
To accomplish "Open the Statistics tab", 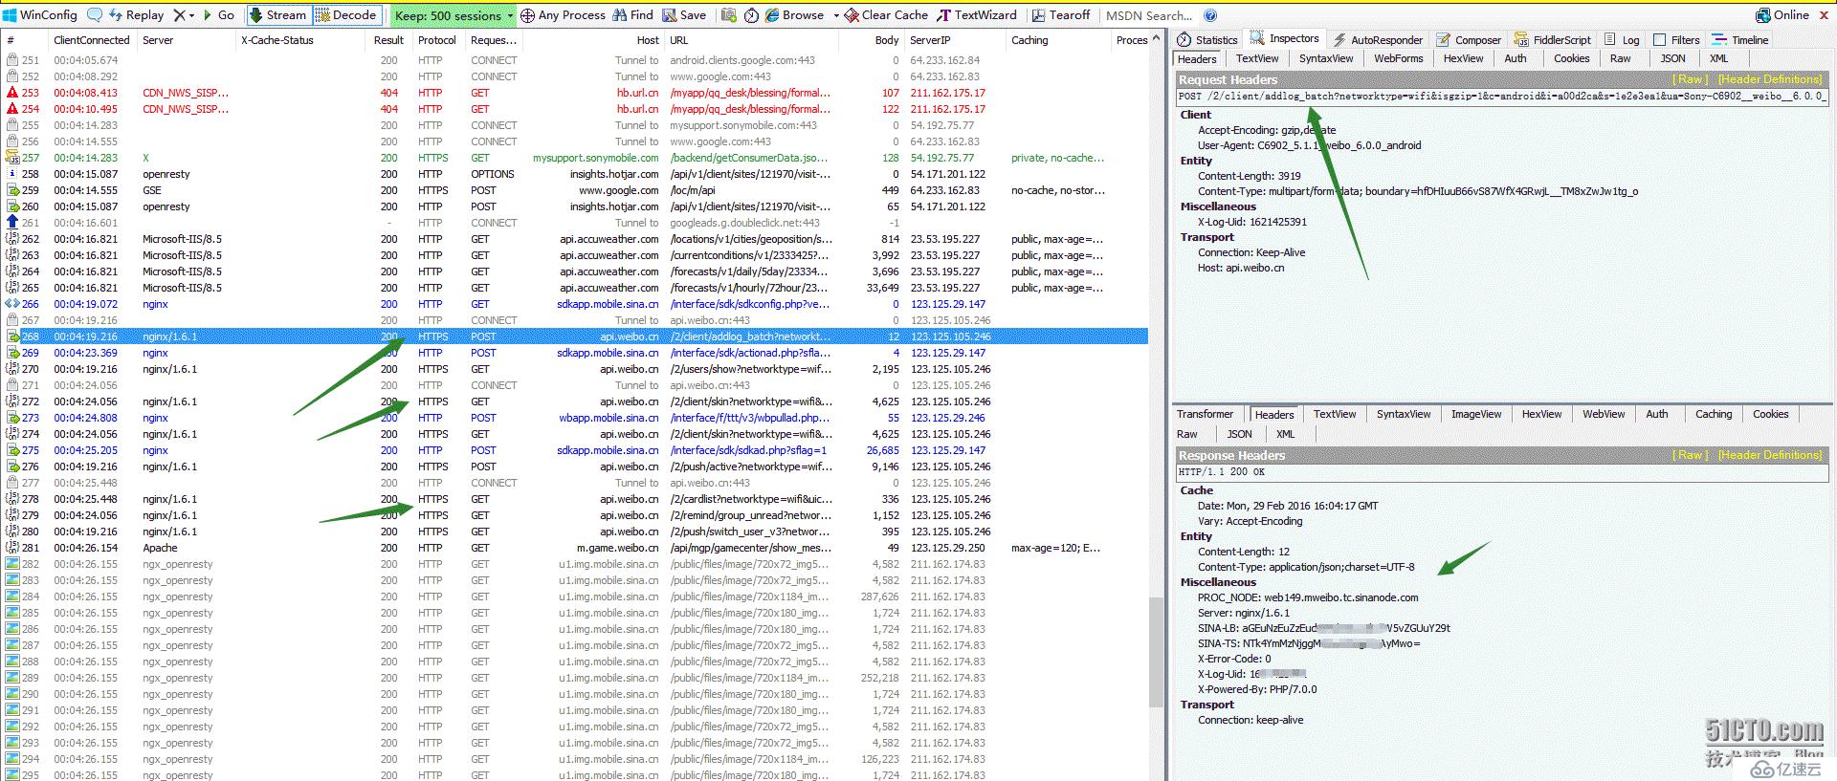I will pos(1206,40).
